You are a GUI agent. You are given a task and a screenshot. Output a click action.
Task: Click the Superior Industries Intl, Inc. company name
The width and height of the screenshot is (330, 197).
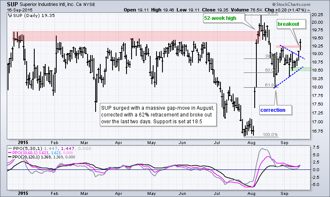[x=51, y=4]
